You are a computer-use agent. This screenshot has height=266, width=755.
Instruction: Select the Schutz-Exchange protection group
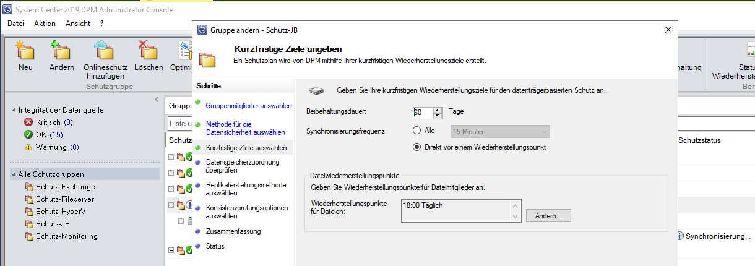tap(66, 187)
